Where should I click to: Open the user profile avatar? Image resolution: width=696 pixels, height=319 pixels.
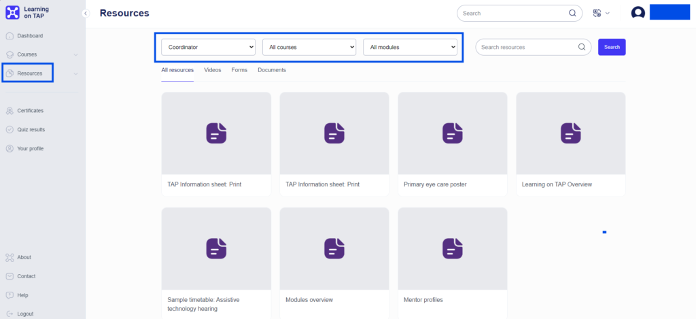pos(638,13)
